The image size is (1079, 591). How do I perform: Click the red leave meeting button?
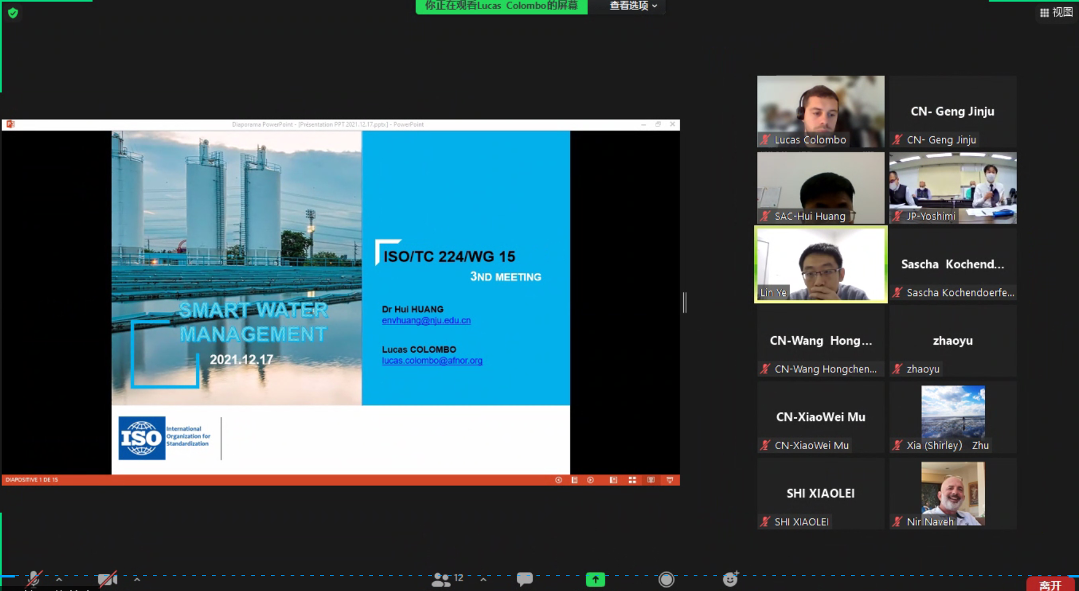(1050, 585)
